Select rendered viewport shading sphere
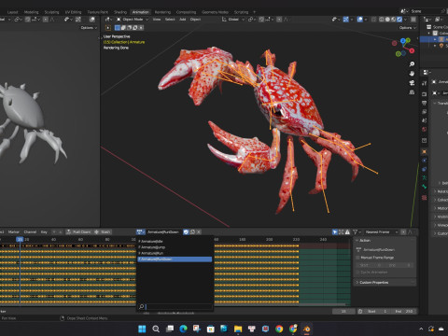The width and height of the screenshot is (448, 336). pos(399,20)
